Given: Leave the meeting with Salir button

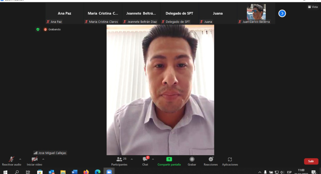Looking at the screenshot, I should click(x=311, y=161).
